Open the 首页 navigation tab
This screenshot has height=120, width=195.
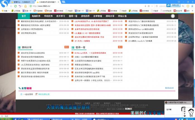pyautogui.click(x=24, y=16)
